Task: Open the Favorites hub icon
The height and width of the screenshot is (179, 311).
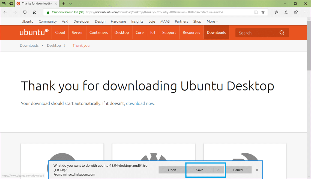Action: coord(276,12)
